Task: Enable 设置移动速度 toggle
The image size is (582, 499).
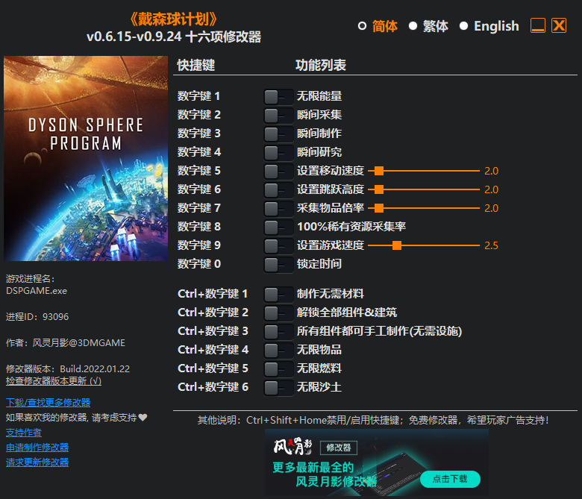Action: pos(278,172)
